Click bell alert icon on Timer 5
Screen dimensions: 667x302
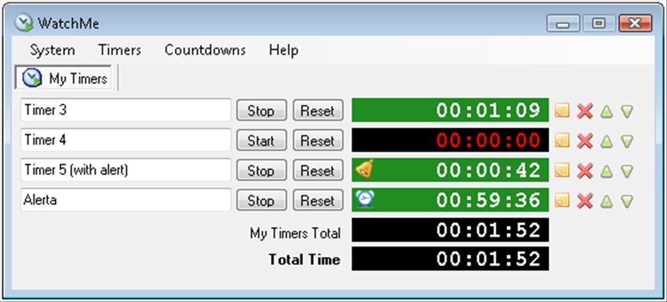click(365, 169)
